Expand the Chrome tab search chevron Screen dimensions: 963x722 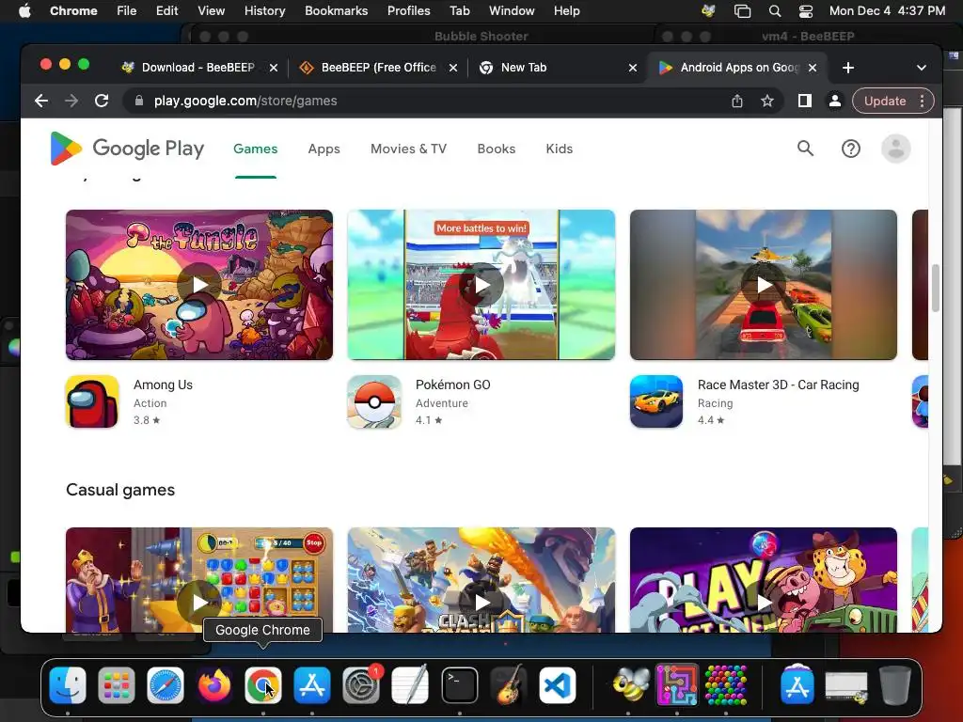pos(922,68)
